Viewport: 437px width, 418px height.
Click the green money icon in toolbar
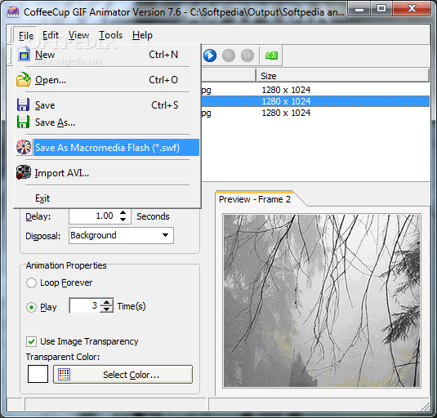point(271,56)
